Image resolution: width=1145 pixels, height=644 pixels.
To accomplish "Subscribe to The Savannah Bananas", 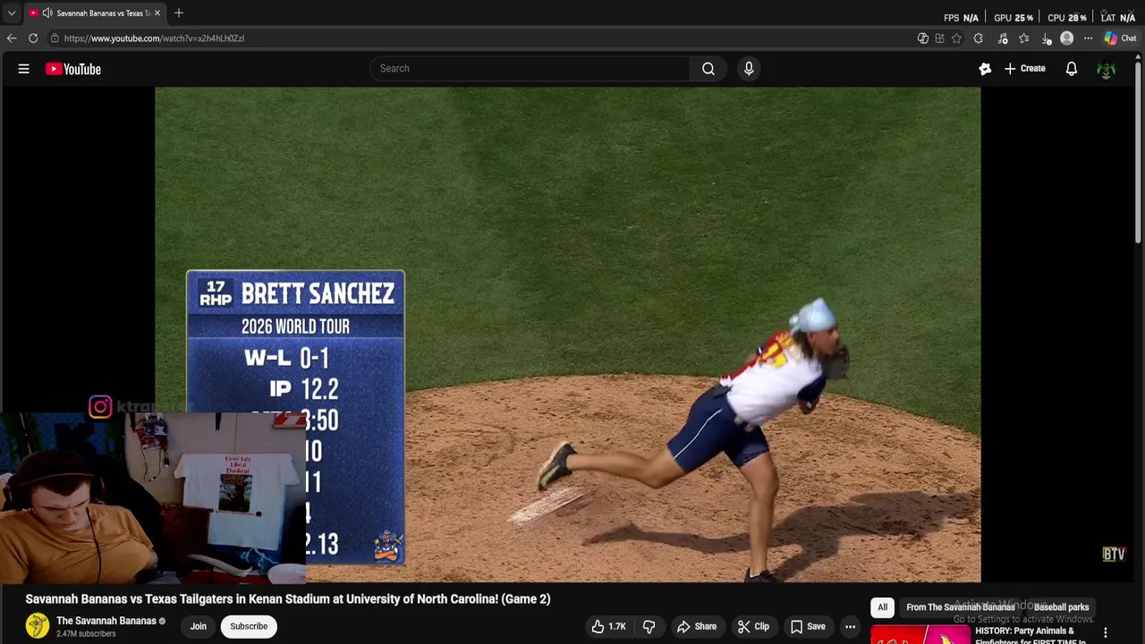I will [x=249, y=627].
